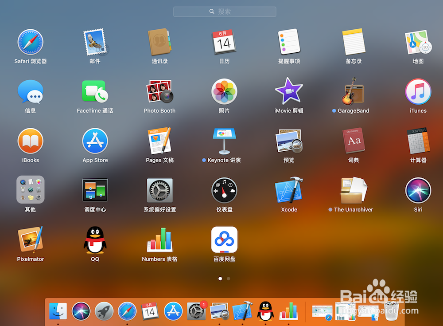Screen dimensions: 443x326
Task: Switch to second Launchpad page dot
Action: pos(229,279)
